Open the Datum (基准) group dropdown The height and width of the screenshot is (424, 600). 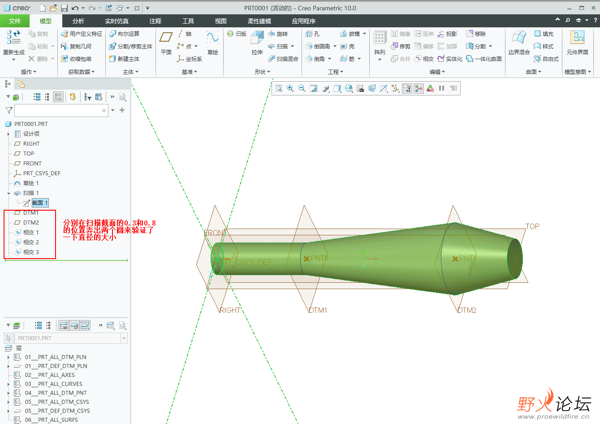point(190,72)
